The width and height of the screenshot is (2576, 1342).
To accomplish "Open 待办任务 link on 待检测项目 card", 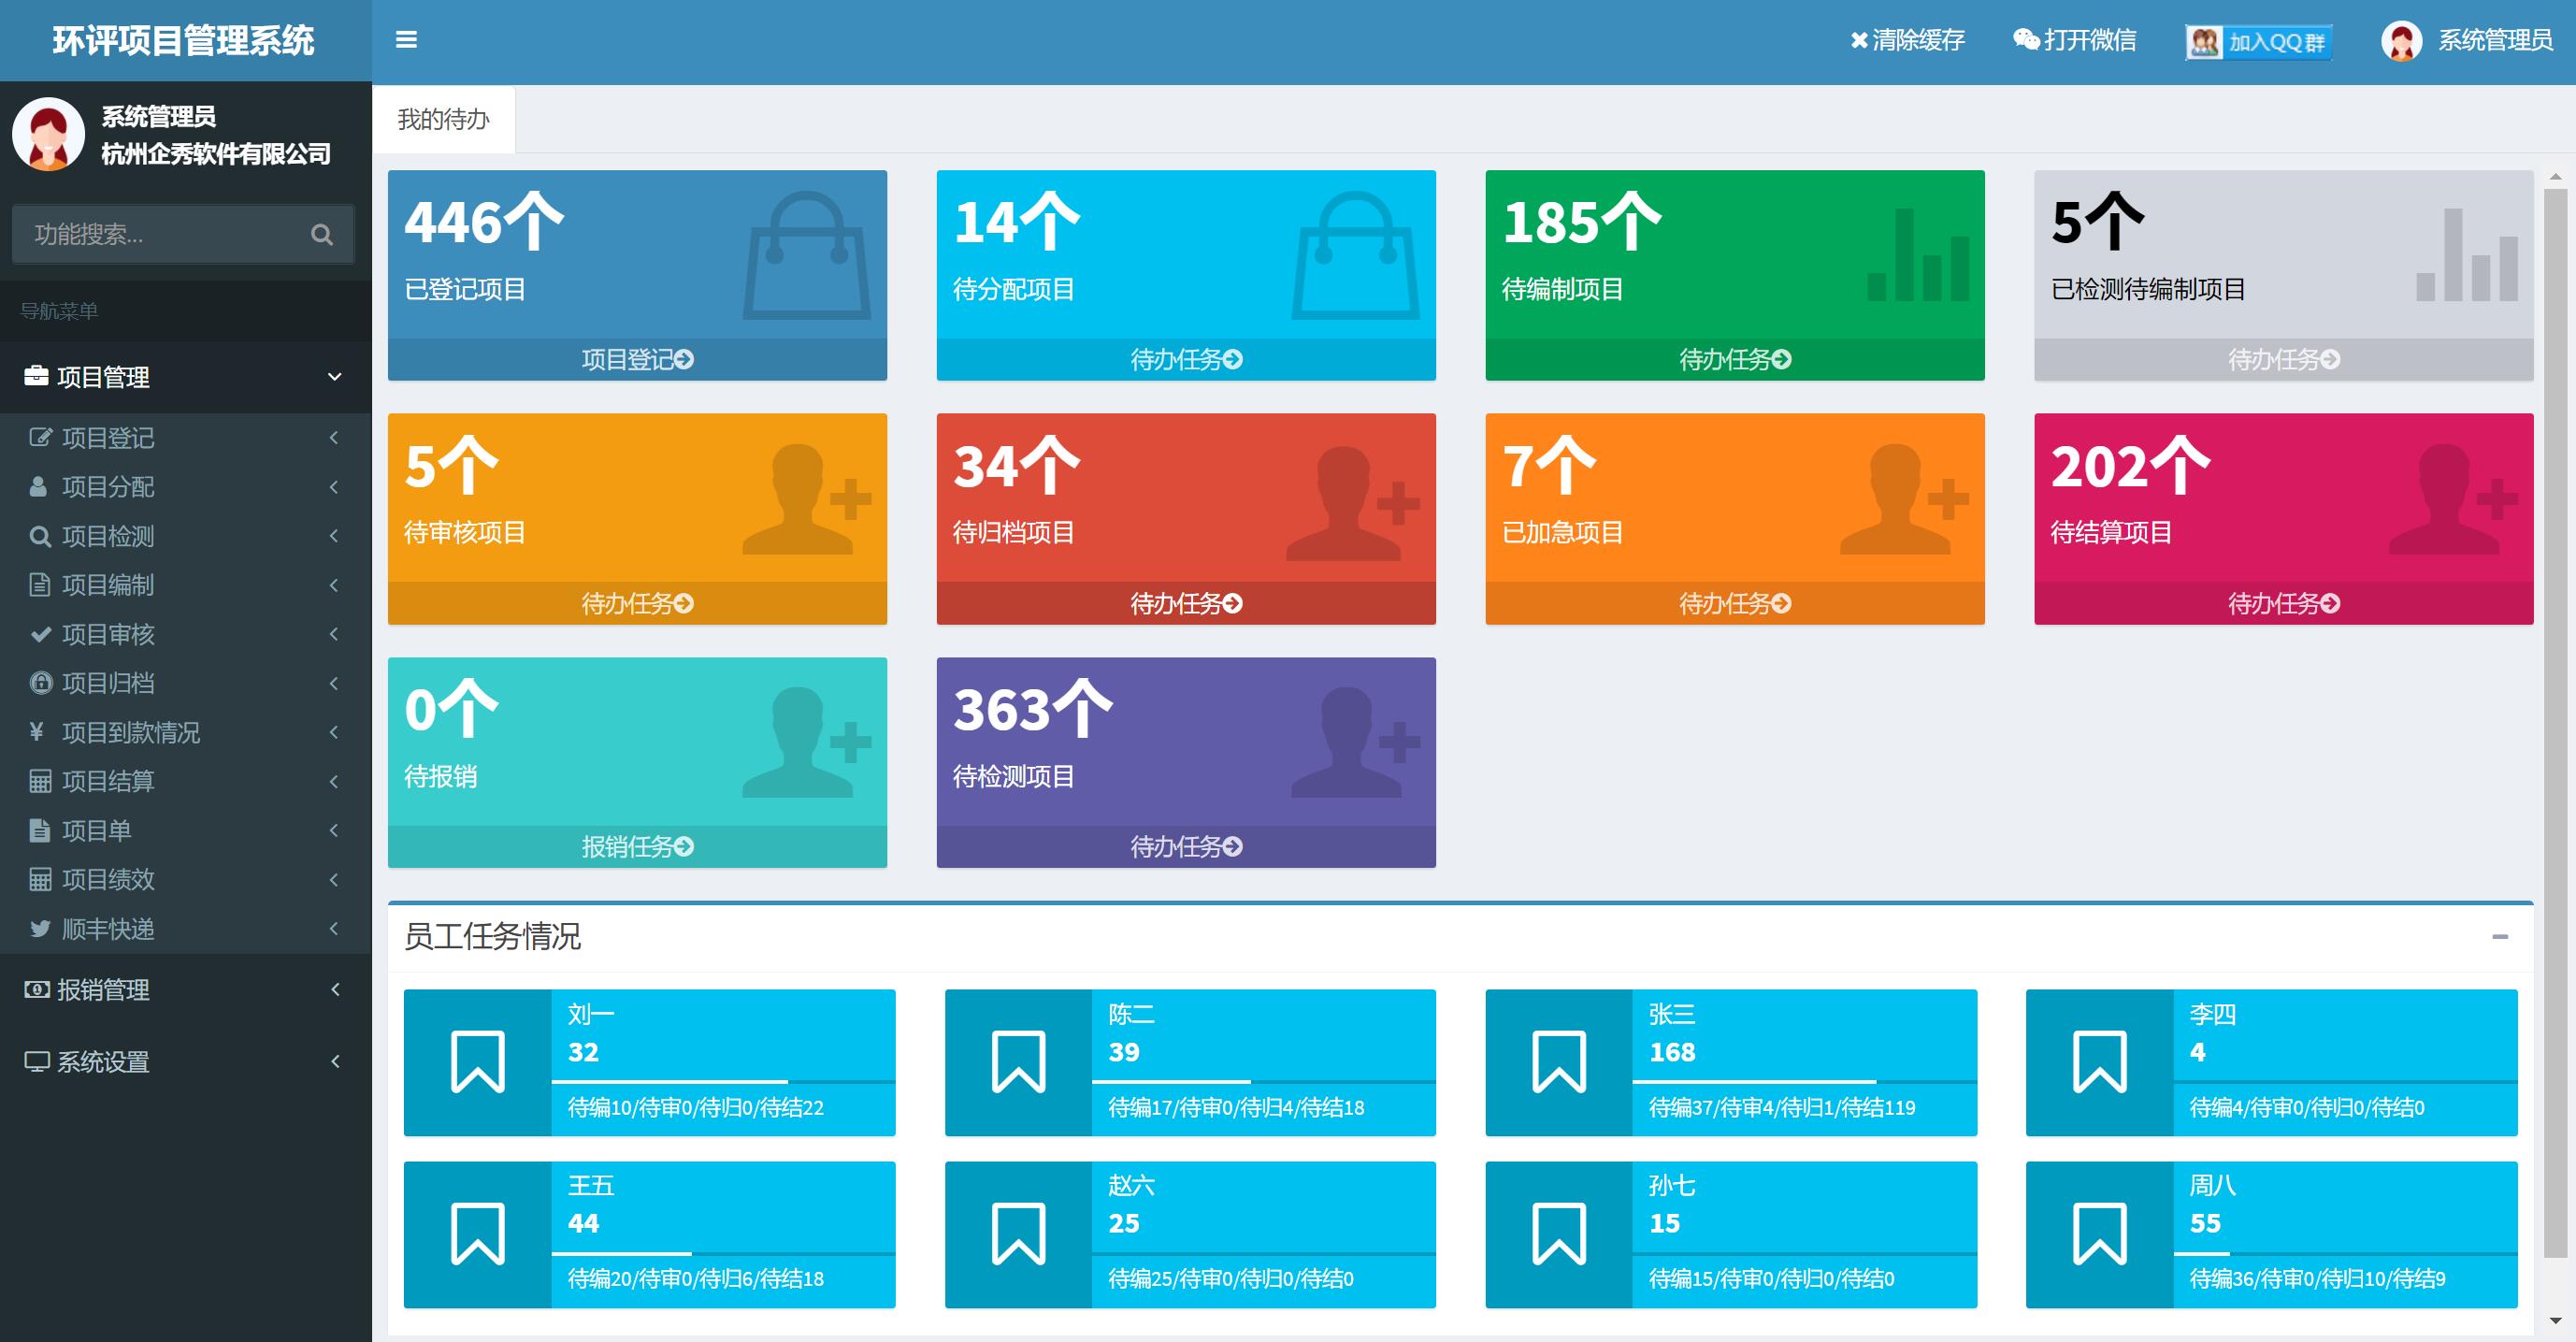I will click(1186, 847).
